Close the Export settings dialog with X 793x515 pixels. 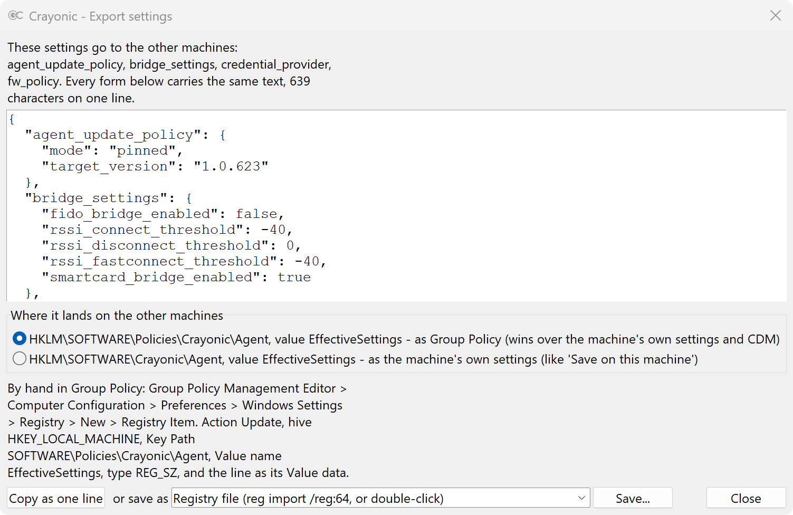tap(775, 15)
